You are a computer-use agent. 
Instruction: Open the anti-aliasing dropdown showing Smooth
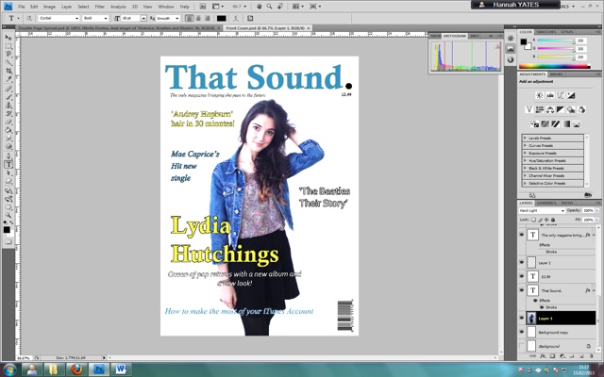[168, 18]
